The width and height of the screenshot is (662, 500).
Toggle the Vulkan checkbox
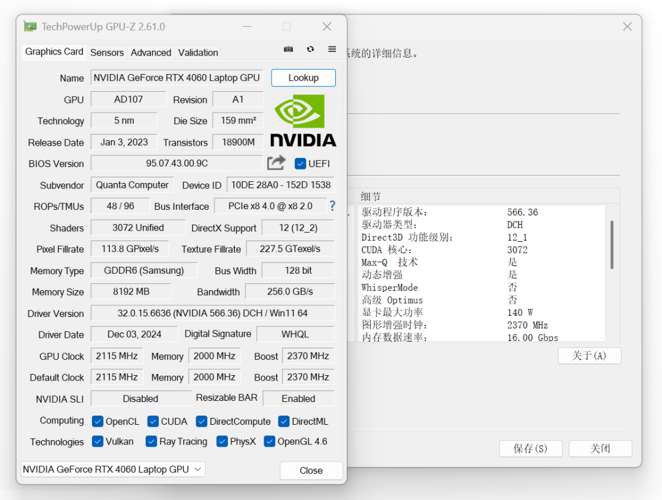tap(97, 441)
